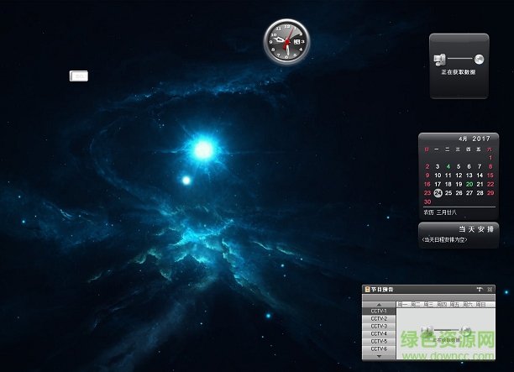Screen dimensions: 514x372
Task: Select the green date 20 in the calendar
Action: click(469, 184)
